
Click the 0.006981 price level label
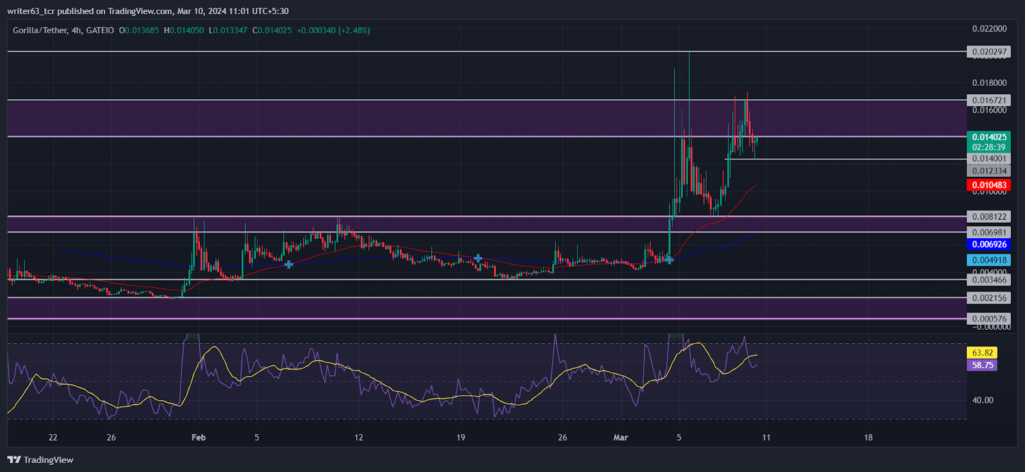[989, 232]
